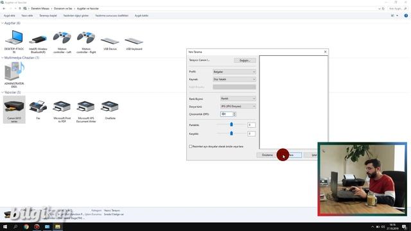This screenshot has height=231, width=411.
Task: Click the Devices and Printers search box
Action: click(398, 8)
